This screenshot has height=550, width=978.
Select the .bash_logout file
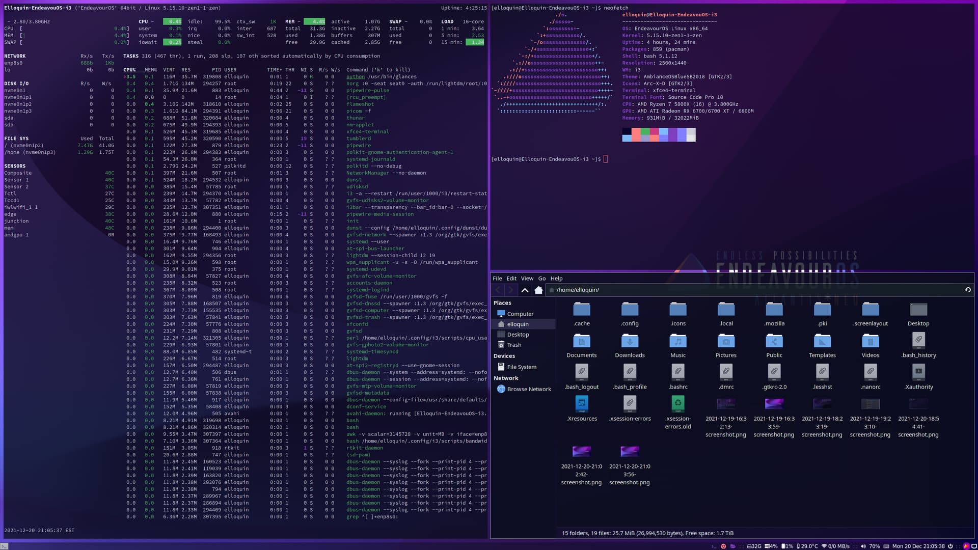[582, 377]
